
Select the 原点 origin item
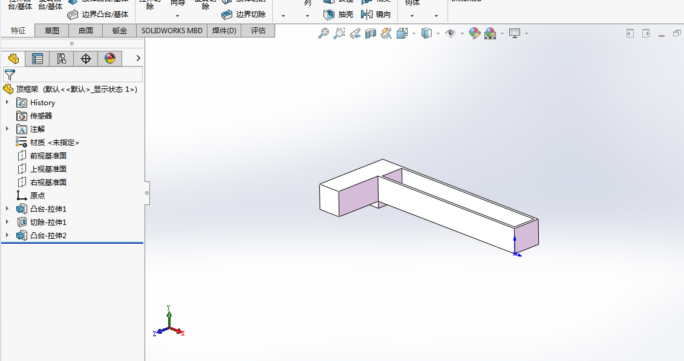pos(30,196)
